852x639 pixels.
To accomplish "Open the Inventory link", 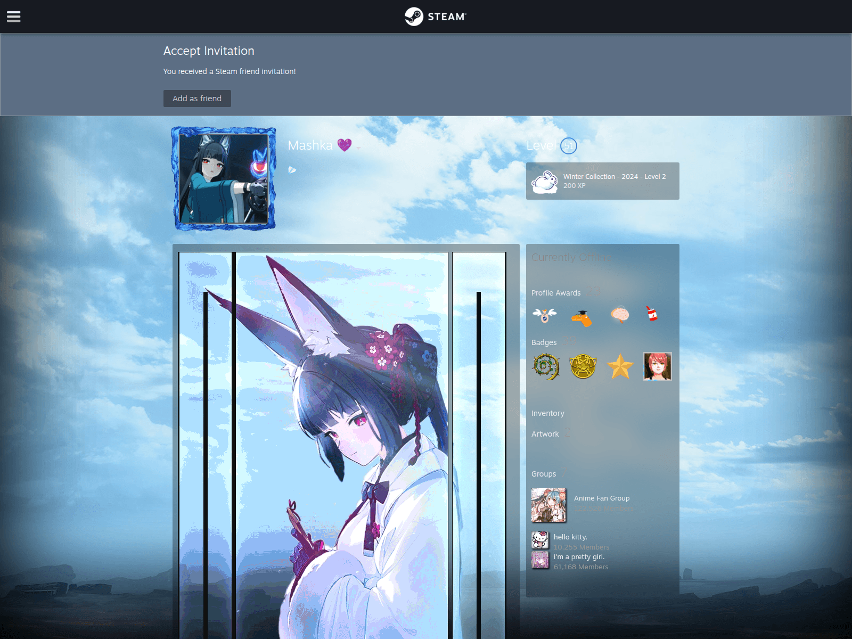I will (548, 413).
